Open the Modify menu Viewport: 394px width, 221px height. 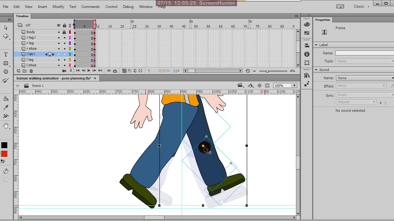[x=58, y=6]
